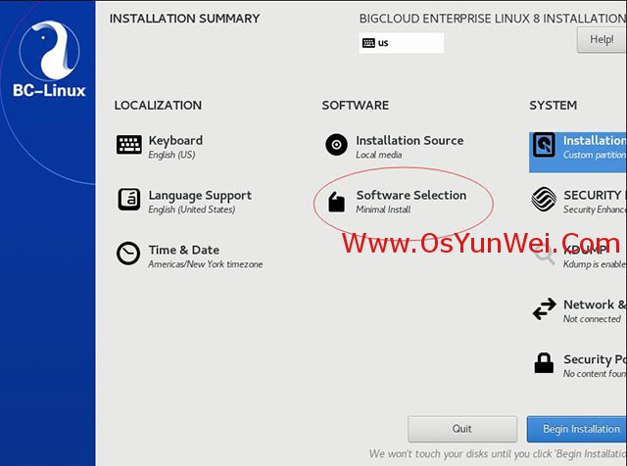
Task: Click the Security Policy padlock icon
Action: [x=544, y=363]
